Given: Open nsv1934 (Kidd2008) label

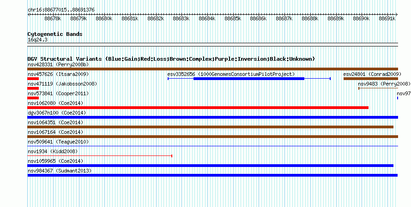Looking at the screenshot, I should coord(53,151).
